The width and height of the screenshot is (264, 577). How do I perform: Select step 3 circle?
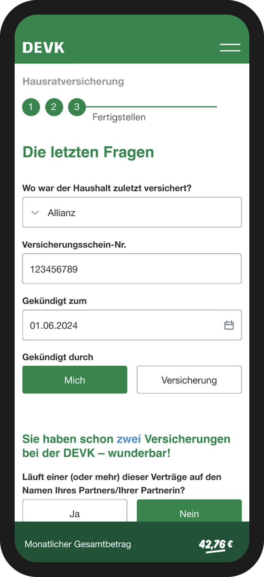77,107
